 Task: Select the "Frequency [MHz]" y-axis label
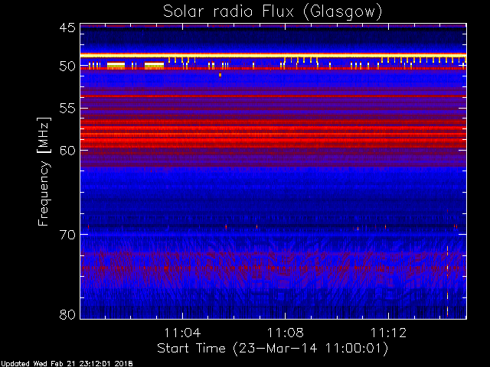pyautogui.click(x=44, y=171)
